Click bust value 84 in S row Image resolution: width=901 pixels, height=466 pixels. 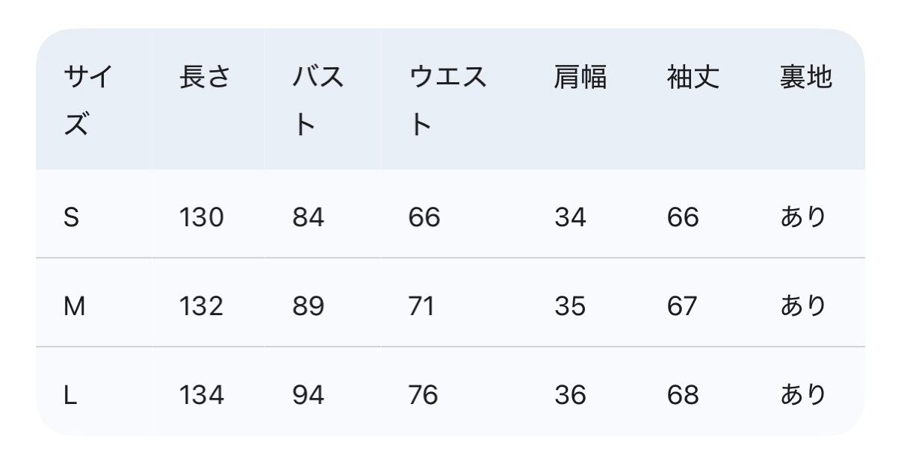pos(309,217)
